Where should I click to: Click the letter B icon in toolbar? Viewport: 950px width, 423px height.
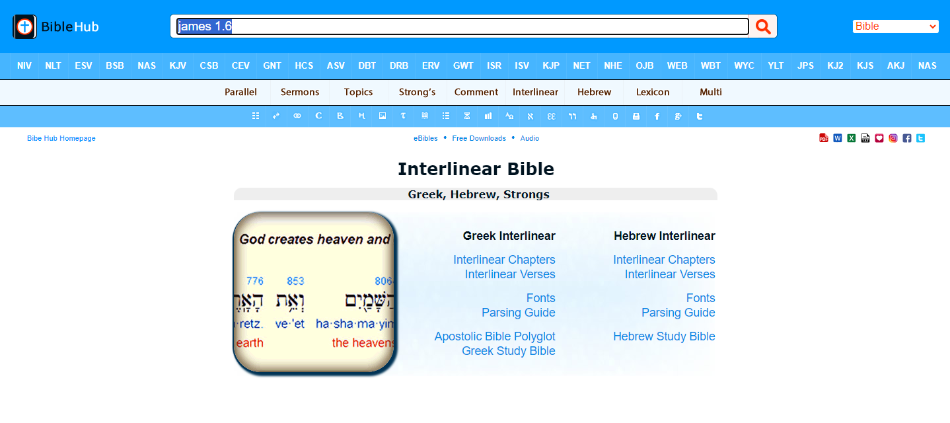point(340,116)
